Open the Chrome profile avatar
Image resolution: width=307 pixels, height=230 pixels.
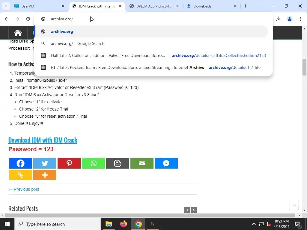tap(290, 19)
